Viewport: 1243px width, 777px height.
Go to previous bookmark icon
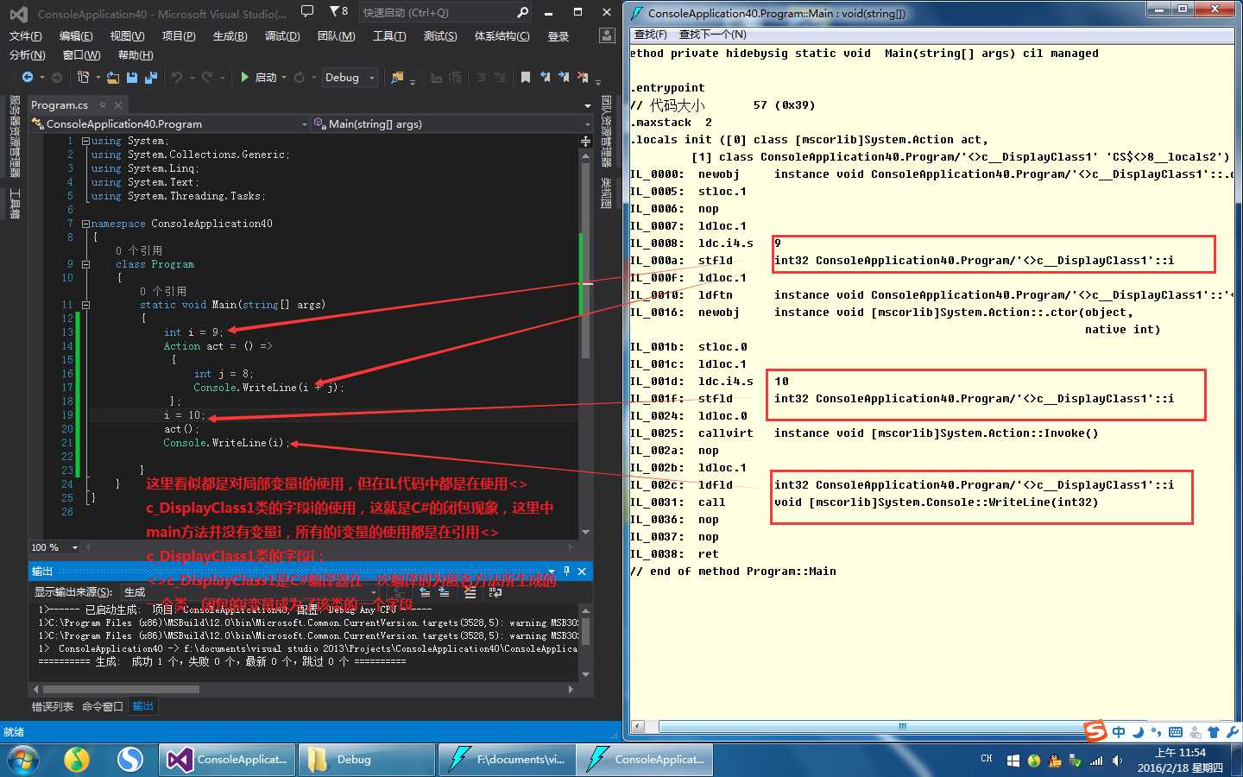[x=545, y=78]
